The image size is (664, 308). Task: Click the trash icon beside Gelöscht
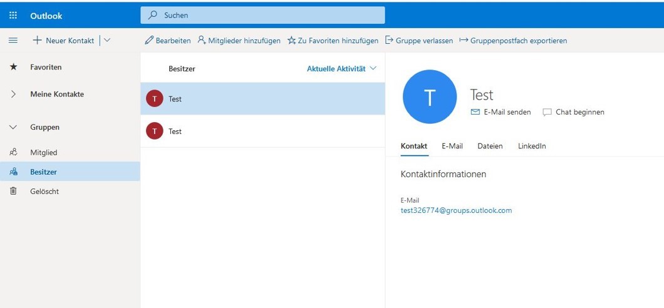pyautogui.click(x=13, y=191)
